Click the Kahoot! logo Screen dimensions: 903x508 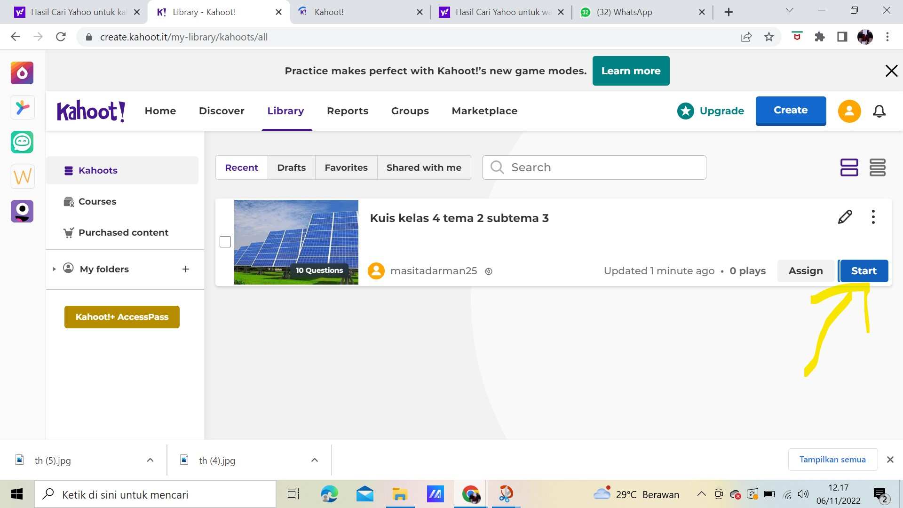pyautogui.click(x=91, y=111)
